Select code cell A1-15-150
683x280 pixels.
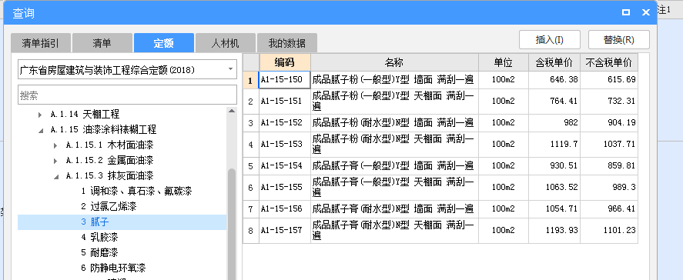point(285,80)
